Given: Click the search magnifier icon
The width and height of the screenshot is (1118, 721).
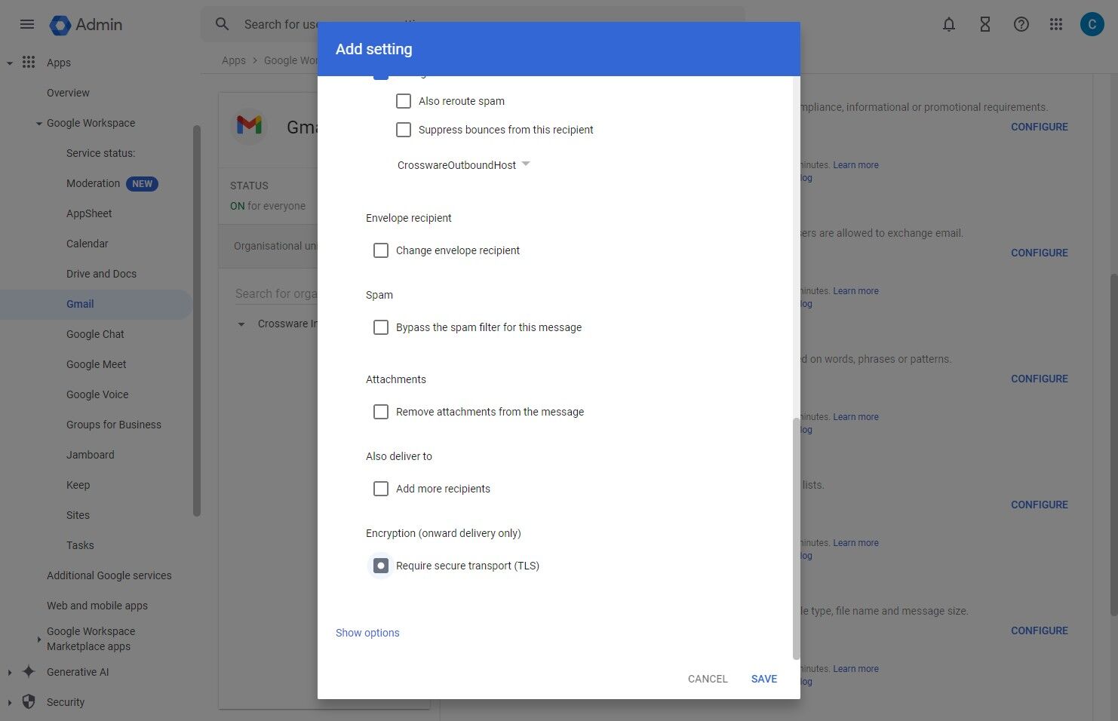Looking at the screenshot, I should [x=222, y=24].
